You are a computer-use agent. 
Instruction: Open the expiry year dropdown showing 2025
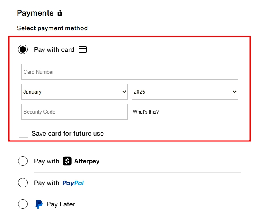click(x=185, y=92)
